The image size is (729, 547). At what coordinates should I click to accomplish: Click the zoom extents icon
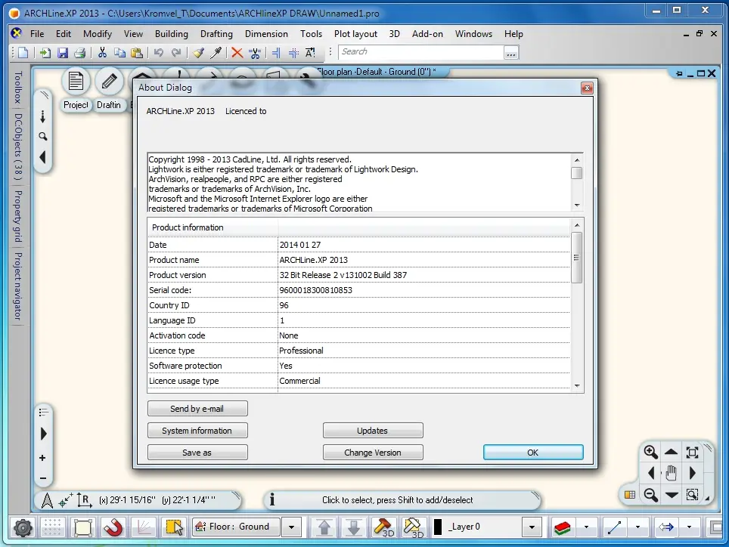point(692,453)
